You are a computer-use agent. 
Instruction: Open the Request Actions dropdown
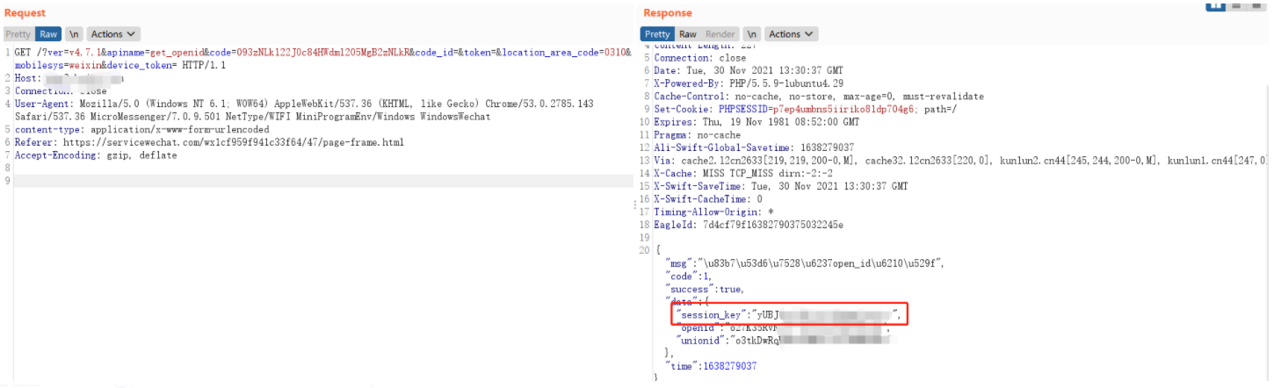click(x=112, y=34)
